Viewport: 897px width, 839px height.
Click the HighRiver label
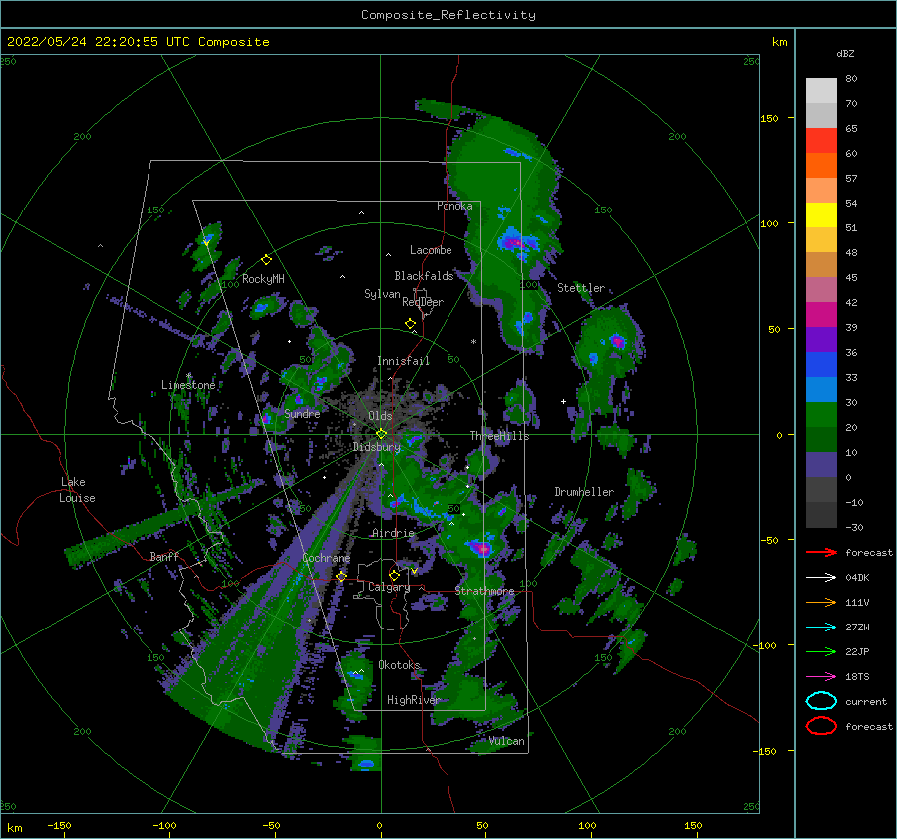point(413,700)
